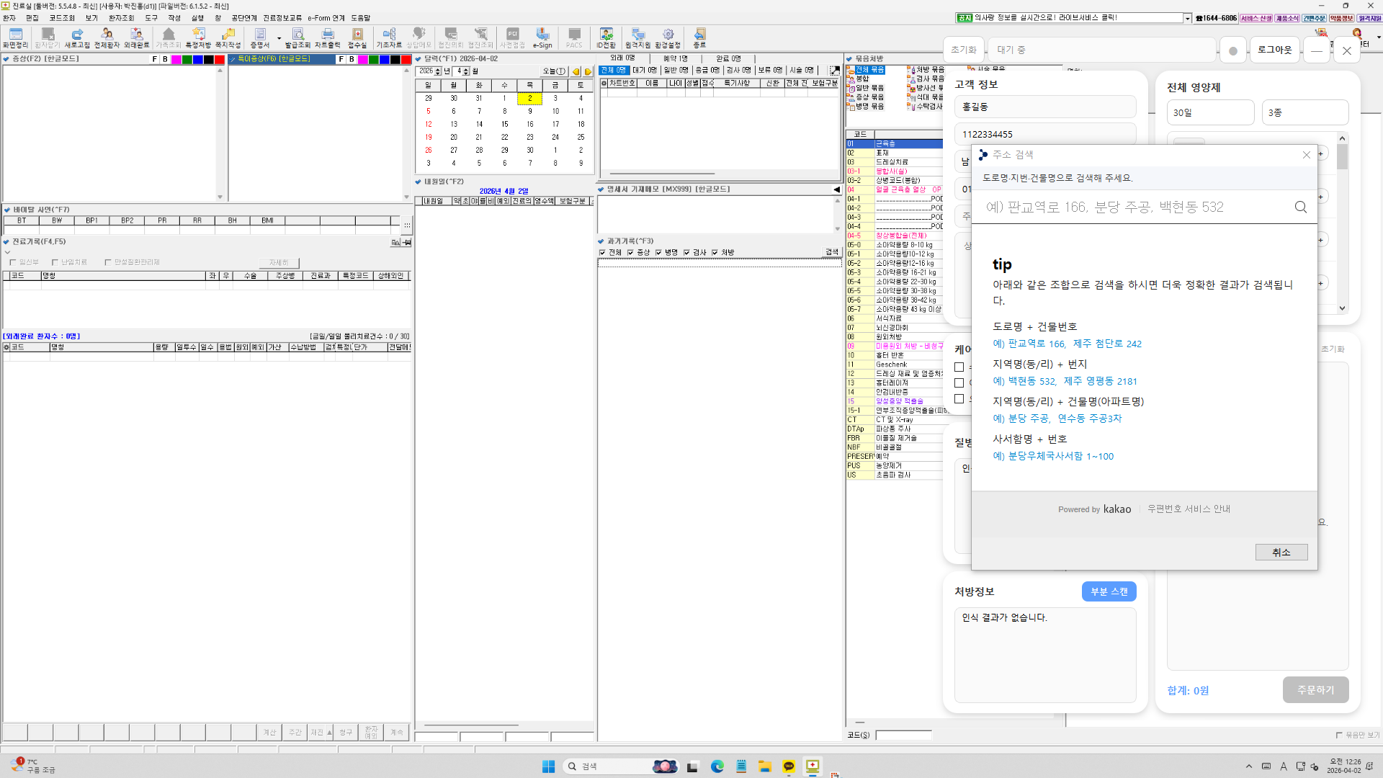The height and width of the screenshot is (778, 1383).
Task: Toggle 증상 checkbox in 과거기록
Action: click(630, 253)
